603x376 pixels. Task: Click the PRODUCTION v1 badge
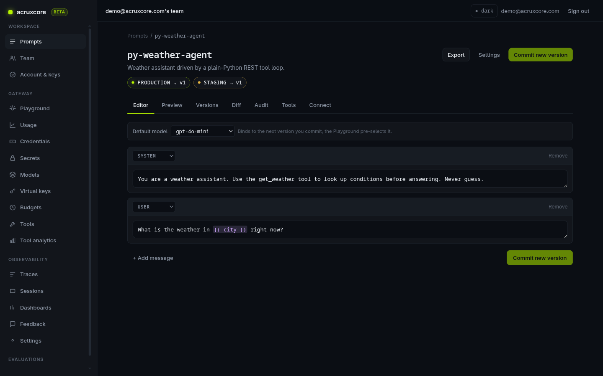tap(159, 83)
